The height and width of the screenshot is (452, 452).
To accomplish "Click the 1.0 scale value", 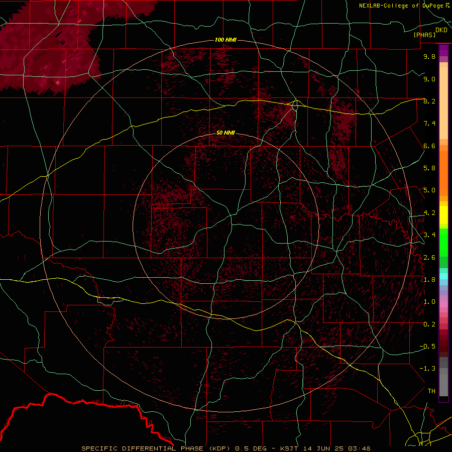I will click(429, 302).
